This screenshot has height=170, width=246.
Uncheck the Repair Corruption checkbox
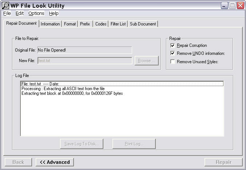(x=172, y=46)
